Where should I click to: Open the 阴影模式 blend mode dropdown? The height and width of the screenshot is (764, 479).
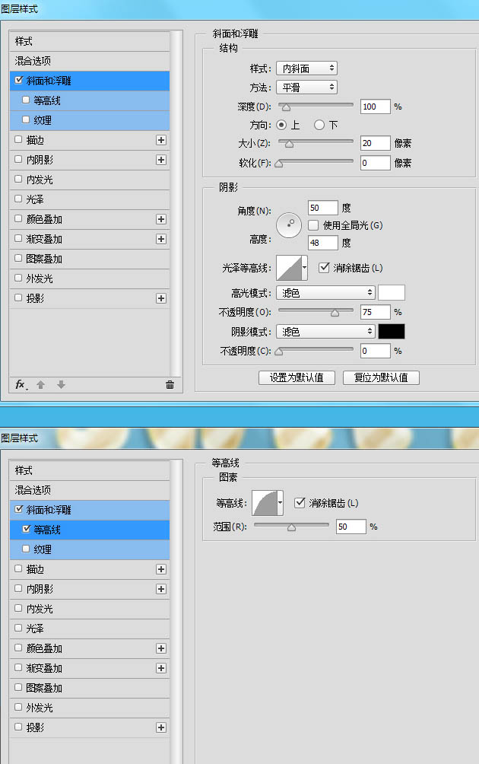(325, 332)
